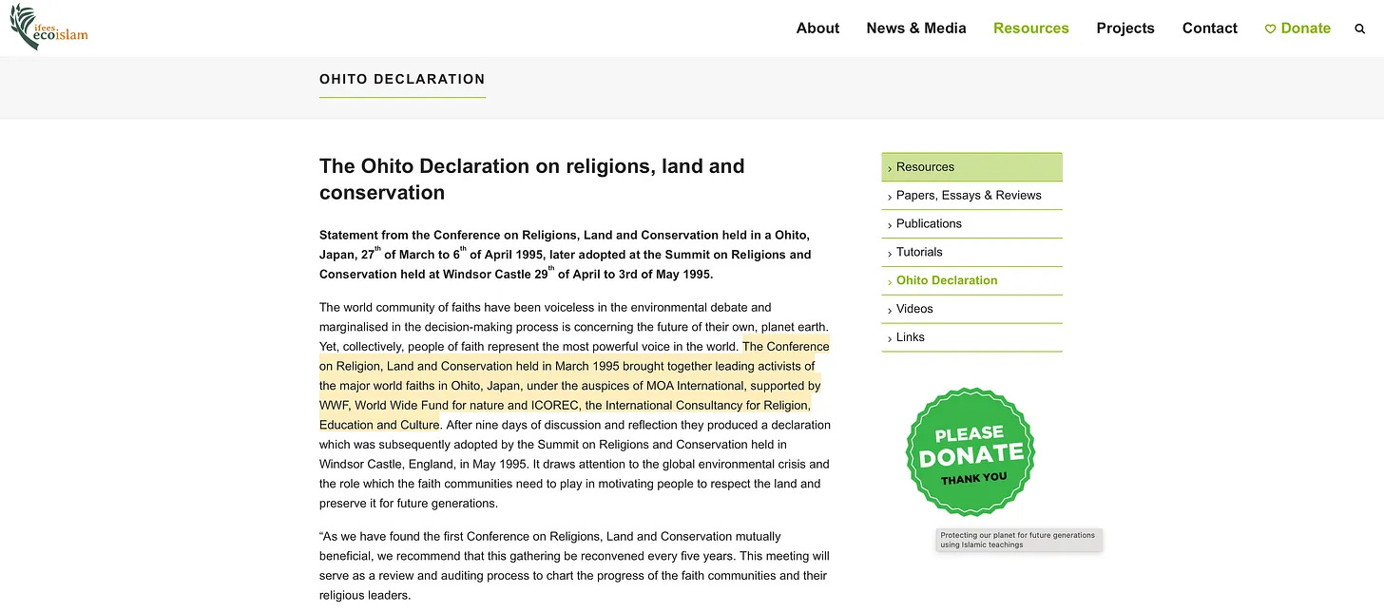The height and width of the screenshot is (612, 1384).
Task: Click the chevron beside Publications
Action: 890,225
